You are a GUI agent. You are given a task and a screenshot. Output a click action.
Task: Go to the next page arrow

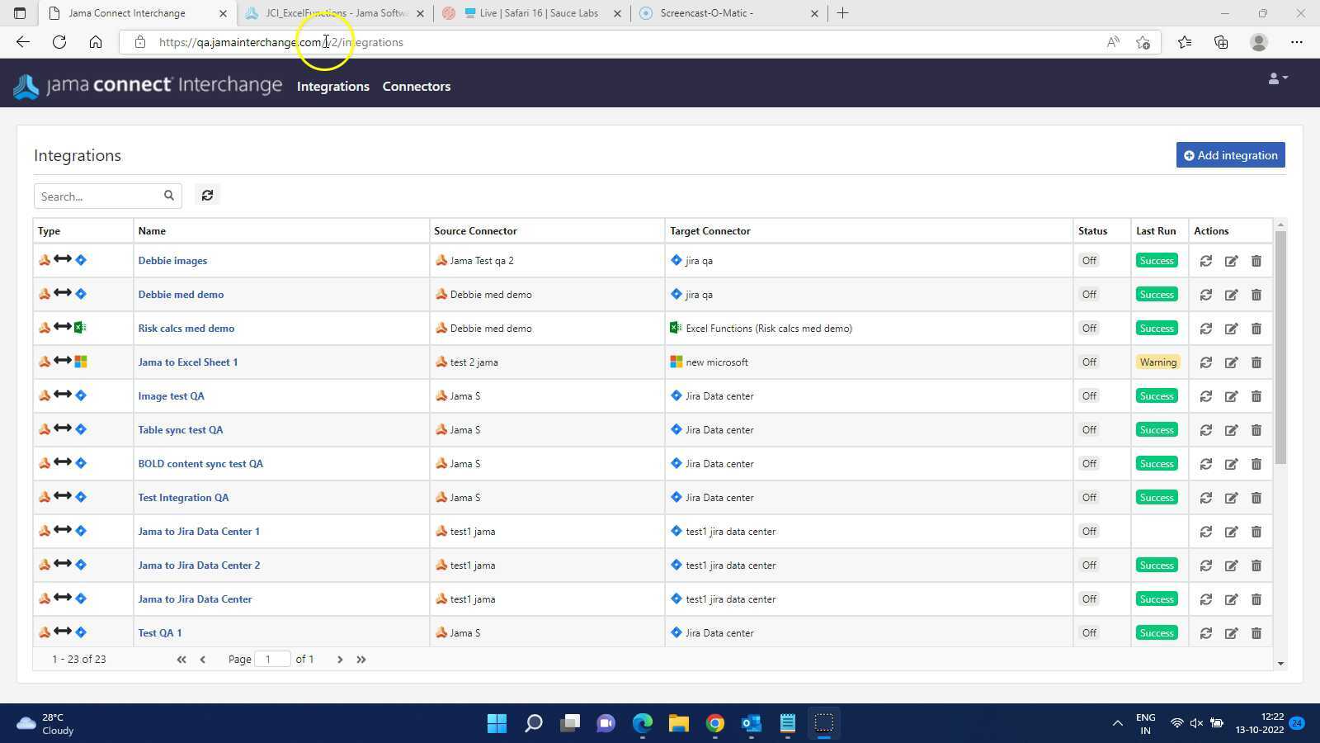click(x=339, y=660)
